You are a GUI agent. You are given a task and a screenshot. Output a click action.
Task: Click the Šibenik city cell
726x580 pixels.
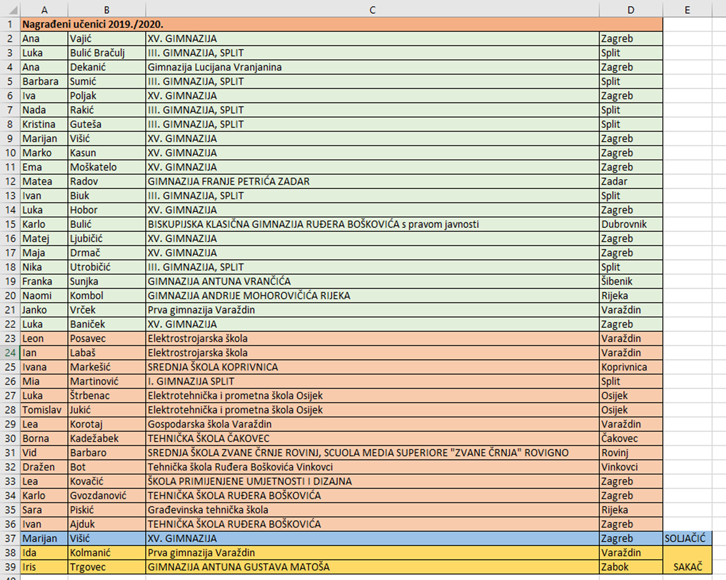point(617,282)
